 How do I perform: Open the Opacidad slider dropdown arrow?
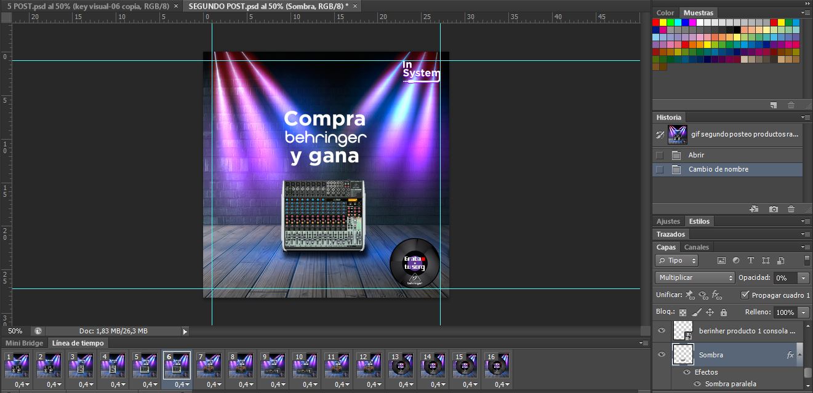(803, 278)
